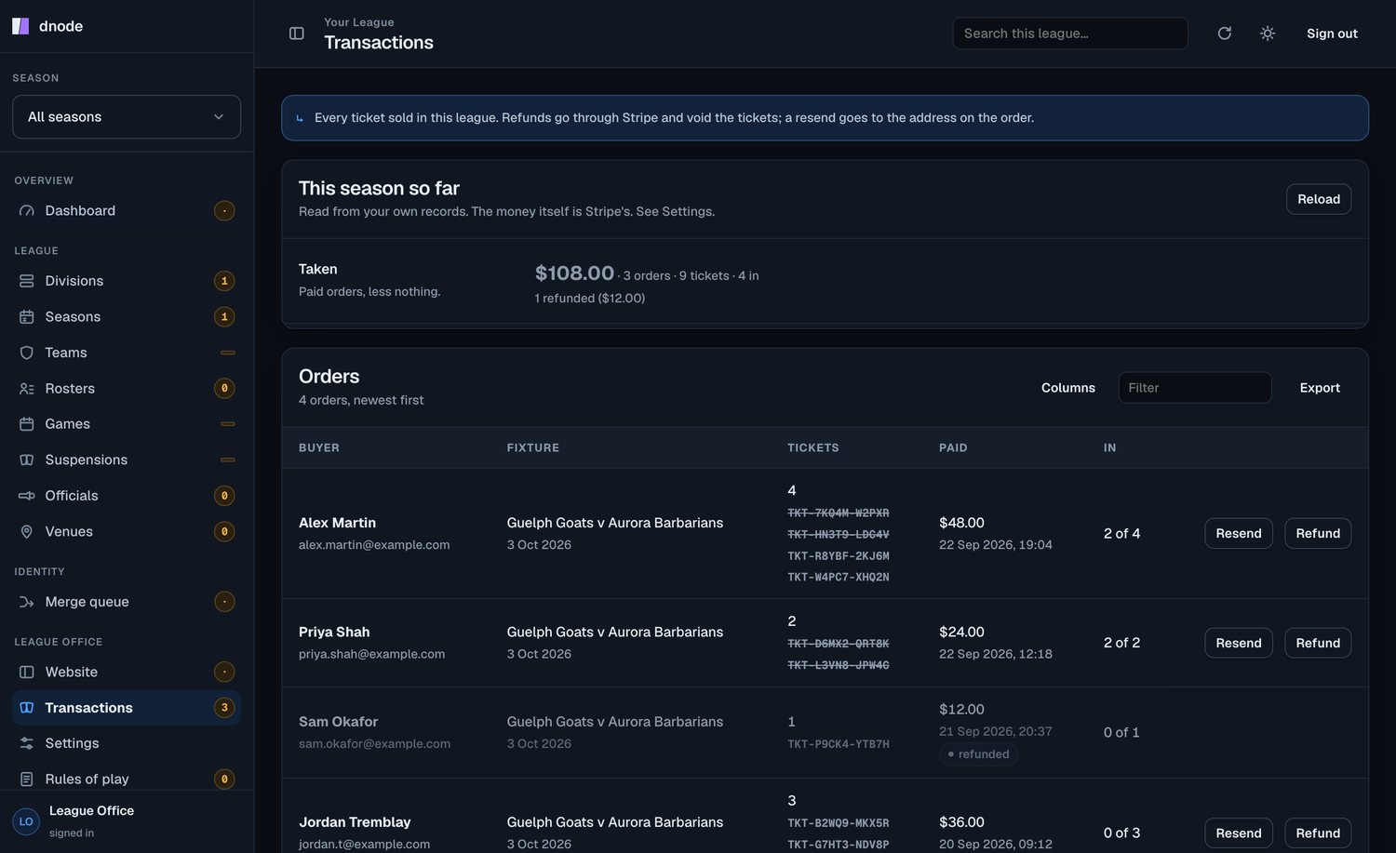This screenshot has width=1396, height=853.
Task: Navigate to Website settings
Action: [x=127, y=673]
